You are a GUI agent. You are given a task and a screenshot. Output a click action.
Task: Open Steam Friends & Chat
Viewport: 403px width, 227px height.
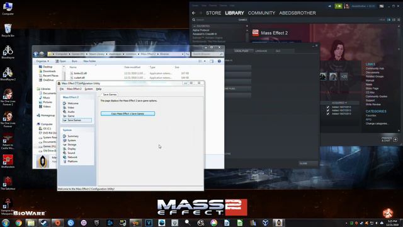pyautogui.click(x=390, y=139)
